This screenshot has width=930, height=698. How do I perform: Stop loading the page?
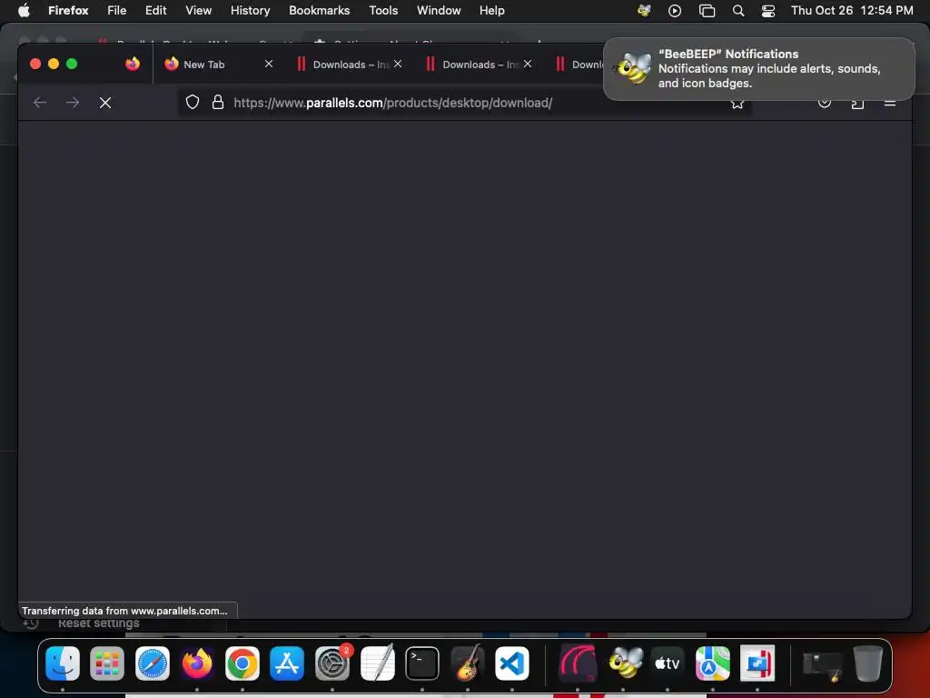(x=105, y=103)
